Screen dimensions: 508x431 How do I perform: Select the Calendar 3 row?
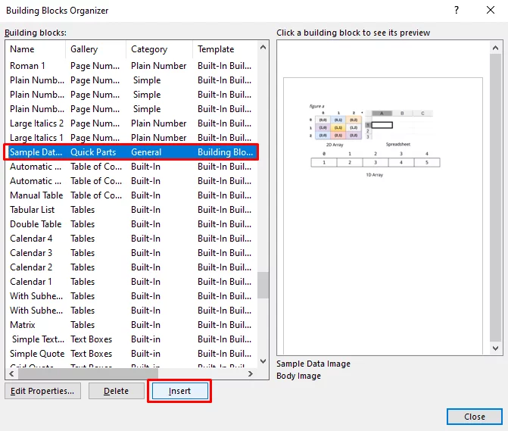click(x=132, y=253)
